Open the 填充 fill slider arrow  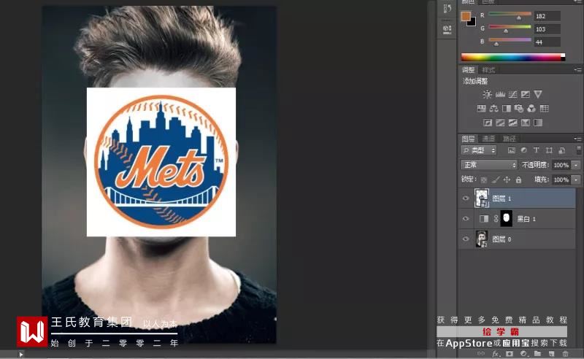point(576,180)
